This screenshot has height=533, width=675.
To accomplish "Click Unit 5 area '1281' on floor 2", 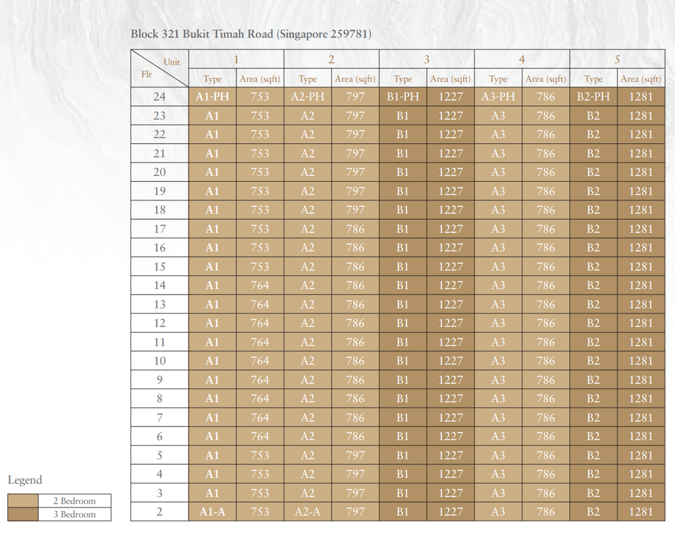I will coord(641,512).
